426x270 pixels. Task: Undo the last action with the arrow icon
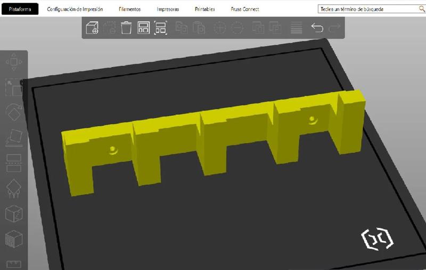pyautogui.click(x=317, y=28)
